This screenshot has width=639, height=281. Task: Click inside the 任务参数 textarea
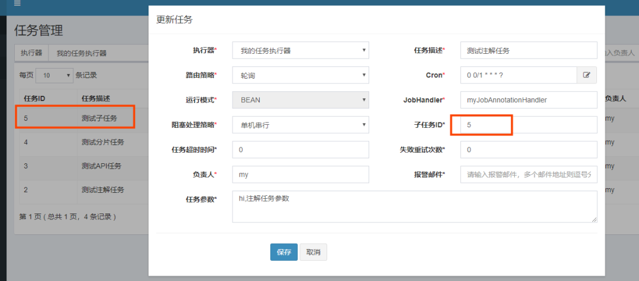point(415,206)
